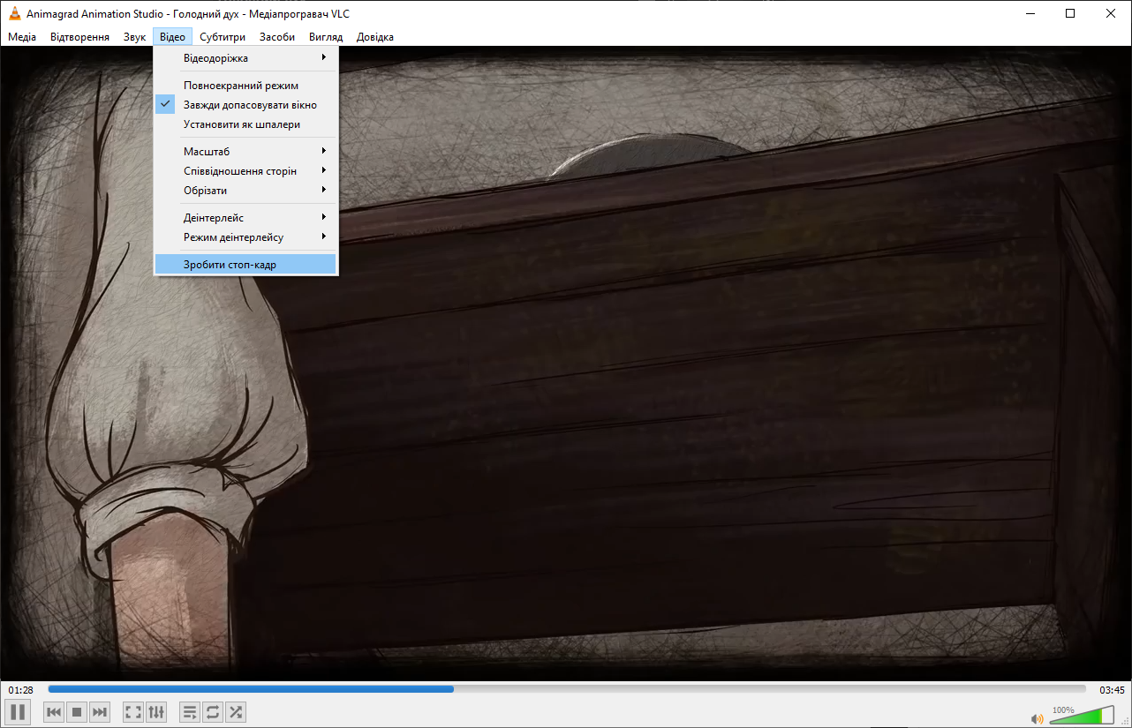Toggle fullscreen with the toolbar icon
Screen dimensions: 1132x728
[x=133, y=711]
